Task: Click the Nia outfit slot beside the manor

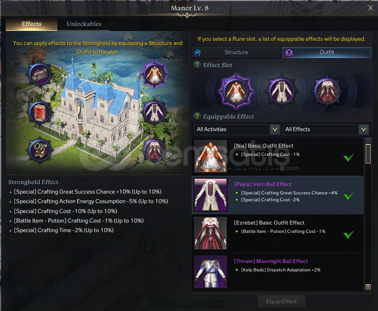Action: 154,73
